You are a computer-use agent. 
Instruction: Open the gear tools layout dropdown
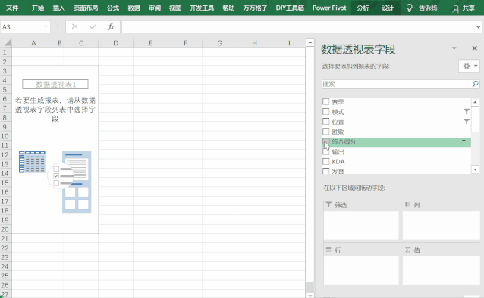coord(469,66)
